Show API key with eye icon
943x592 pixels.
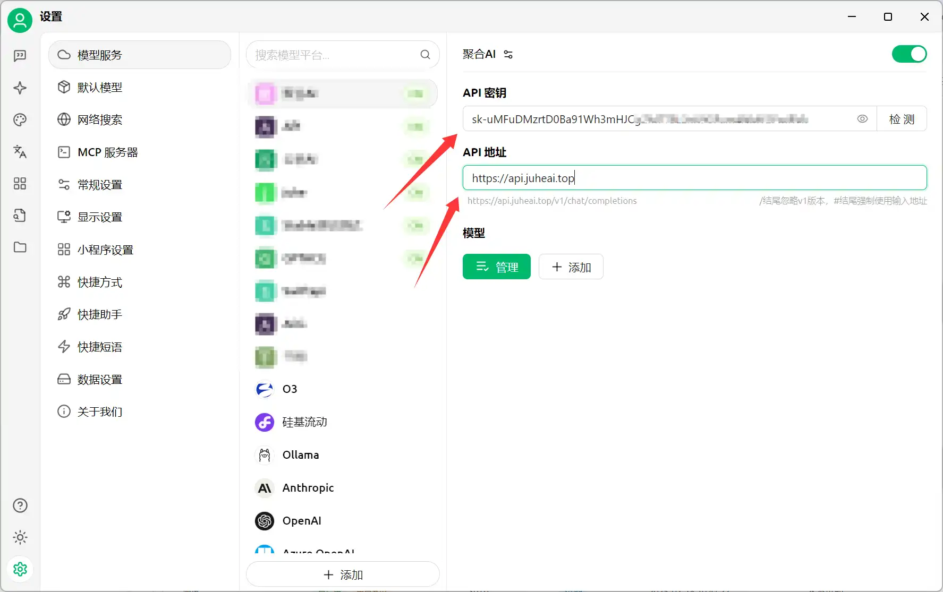pyautogui.click(x=862, y=119)
